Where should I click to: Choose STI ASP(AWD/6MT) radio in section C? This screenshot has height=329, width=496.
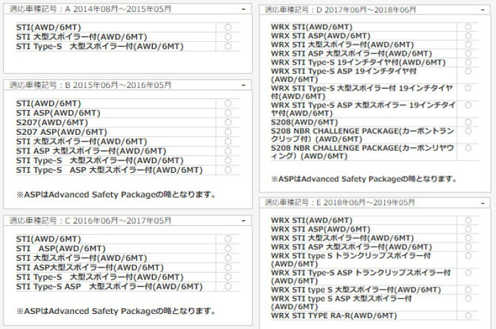point(228,248)
